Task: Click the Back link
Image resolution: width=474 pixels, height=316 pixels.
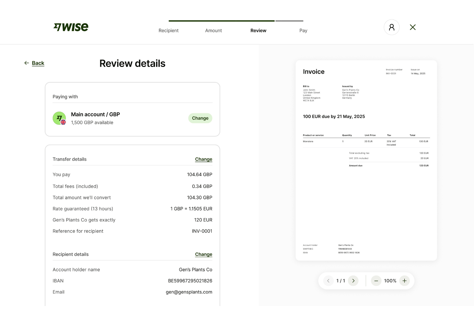Action: point(38,63)
